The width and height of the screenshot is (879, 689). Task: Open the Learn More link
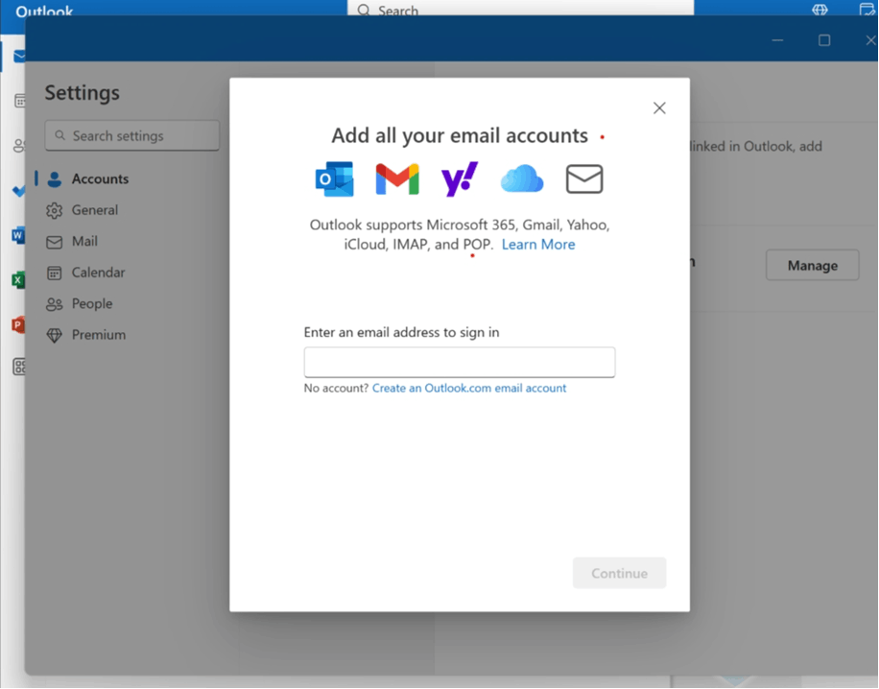(538, 245)
